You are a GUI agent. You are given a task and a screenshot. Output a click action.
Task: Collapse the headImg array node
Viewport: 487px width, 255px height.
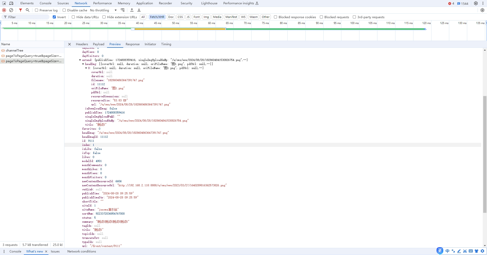[83, 64]
